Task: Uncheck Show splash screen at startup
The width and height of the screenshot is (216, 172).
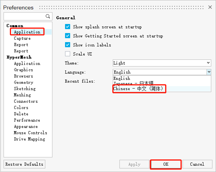Action: click(67, 27)
